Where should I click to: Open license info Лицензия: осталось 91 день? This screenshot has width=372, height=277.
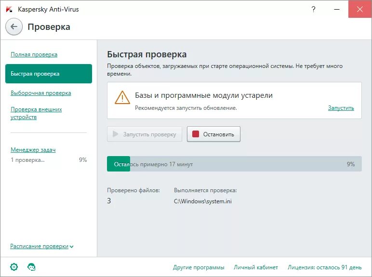[325, 267]
